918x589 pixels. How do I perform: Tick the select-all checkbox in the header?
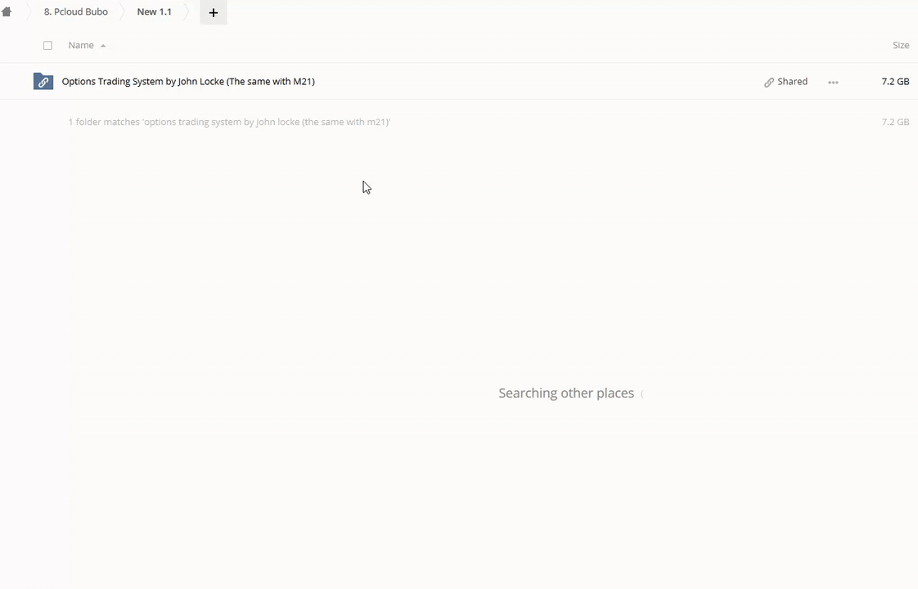point(47,46)
